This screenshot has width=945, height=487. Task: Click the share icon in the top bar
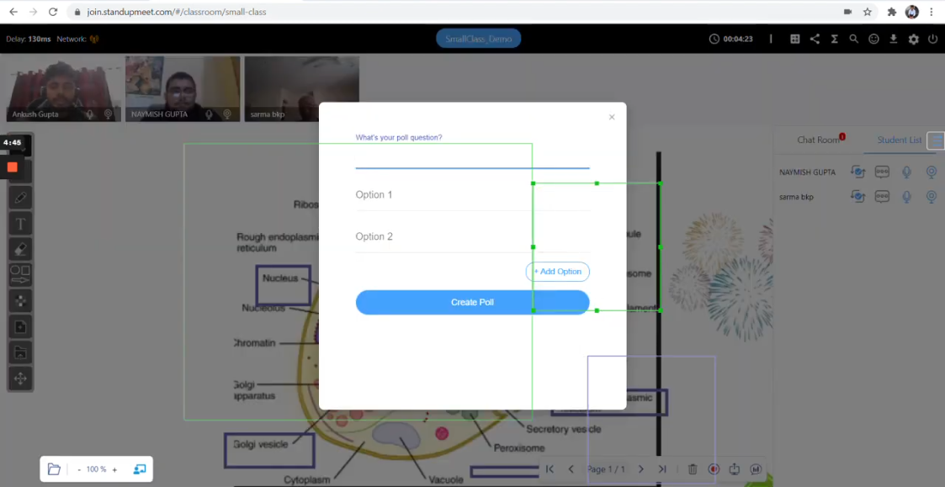815,39
